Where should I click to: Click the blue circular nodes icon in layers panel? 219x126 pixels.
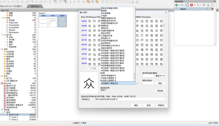click(187, 5)
